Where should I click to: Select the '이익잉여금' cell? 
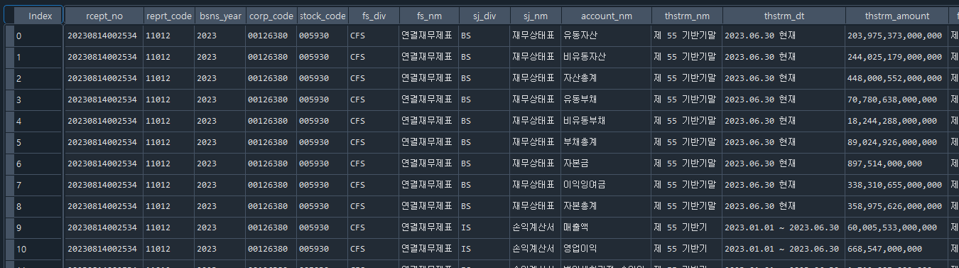click(606, 185)
